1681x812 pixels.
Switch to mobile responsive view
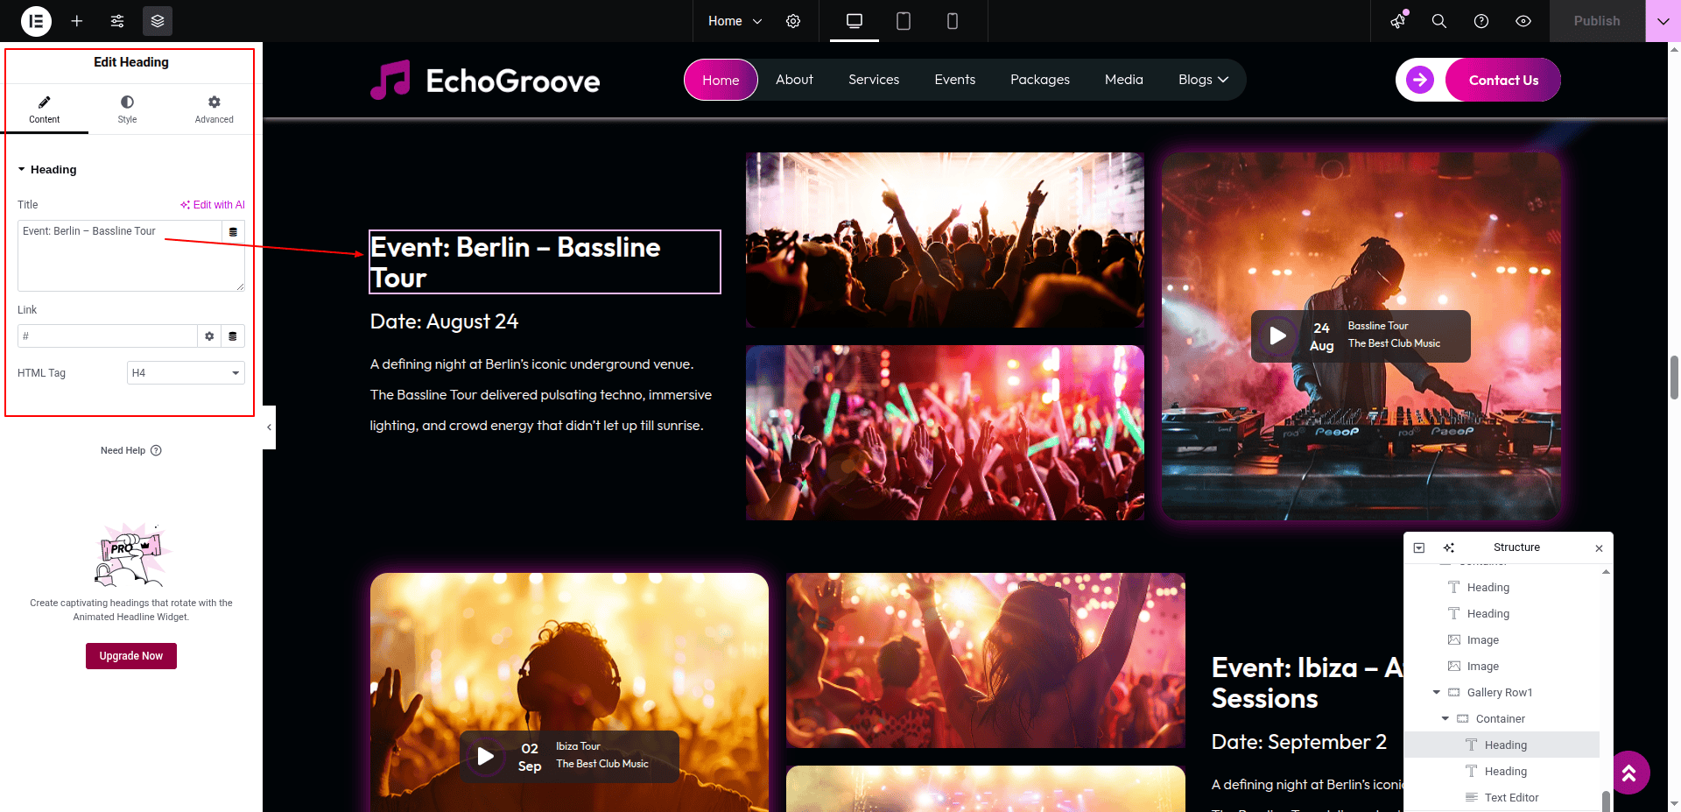pos(953,21)
